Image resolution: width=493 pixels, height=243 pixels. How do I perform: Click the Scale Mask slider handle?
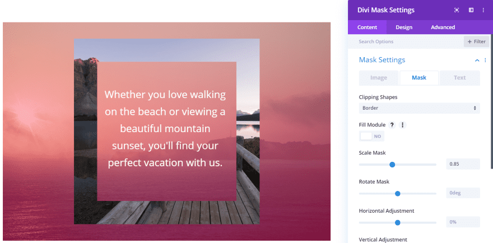tap(392, 165)
